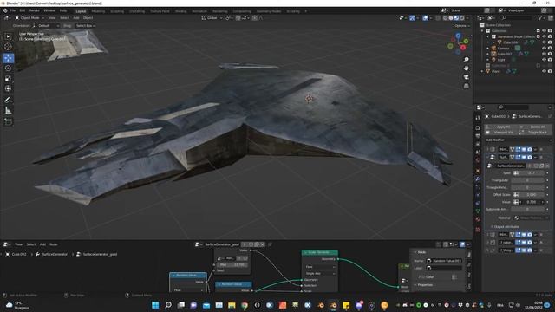Toggle the Collection exclude checkbox
Image resolution: width=555 pixels, height=312 pixels.
click(x=539, y=31)
